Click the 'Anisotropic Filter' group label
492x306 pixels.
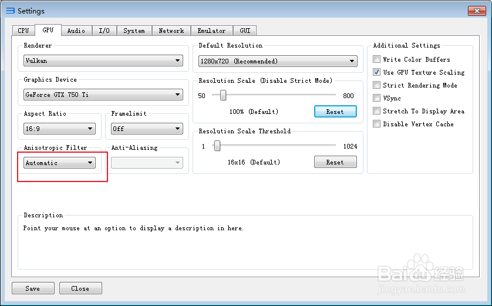[55, 147]
